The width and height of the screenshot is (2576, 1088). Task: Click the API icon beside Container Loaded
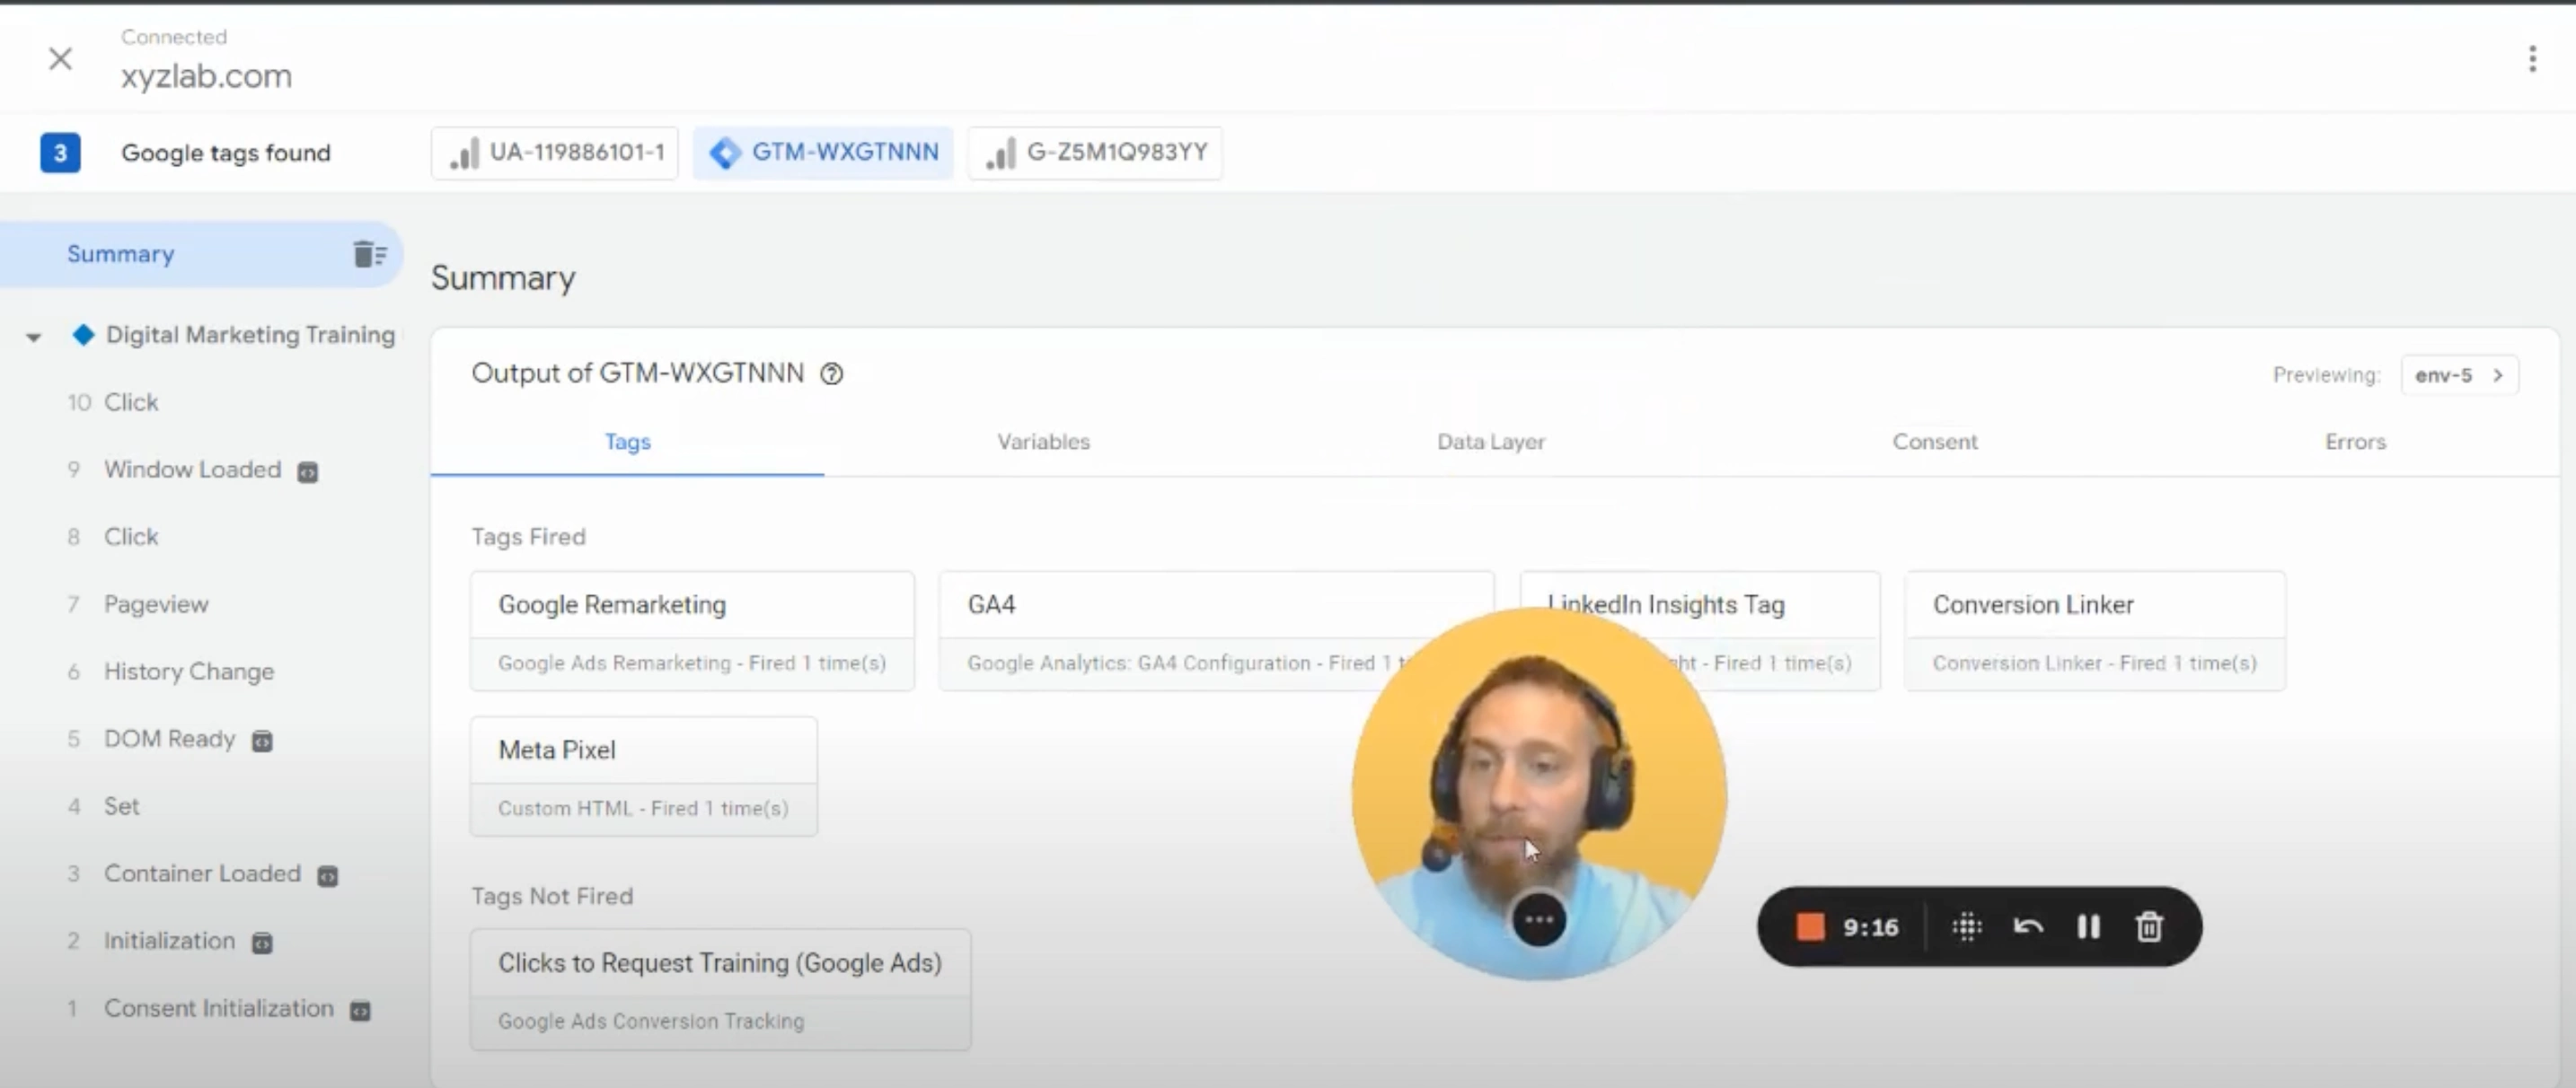pos(328,876)
